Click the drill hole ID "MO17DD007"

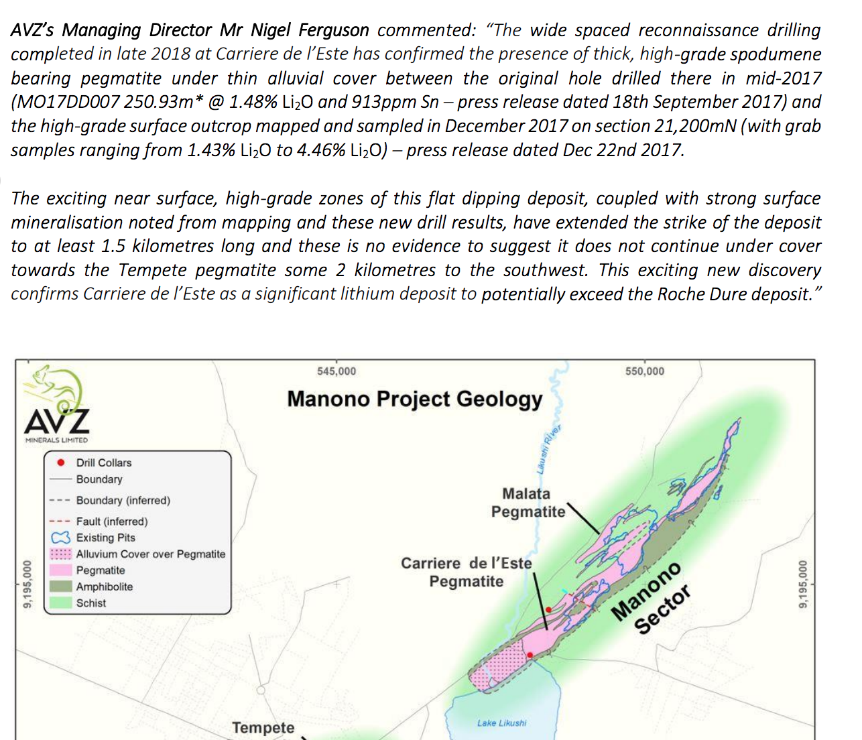click(69, 102)
